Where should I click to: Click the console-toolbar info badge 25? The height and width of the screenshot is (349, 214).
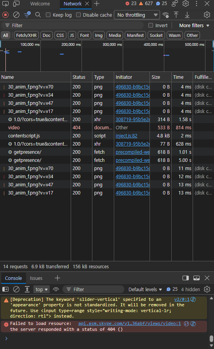pyautogui.click(x=172, y=289)
